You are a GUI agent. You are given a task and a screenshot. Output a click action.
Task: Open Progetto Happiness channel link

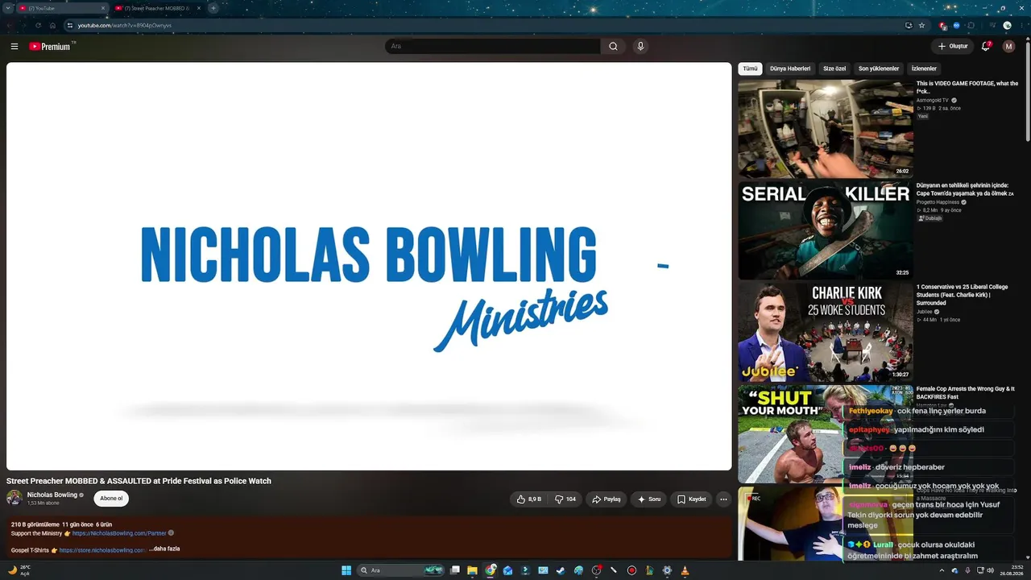(x=938, y=202)
